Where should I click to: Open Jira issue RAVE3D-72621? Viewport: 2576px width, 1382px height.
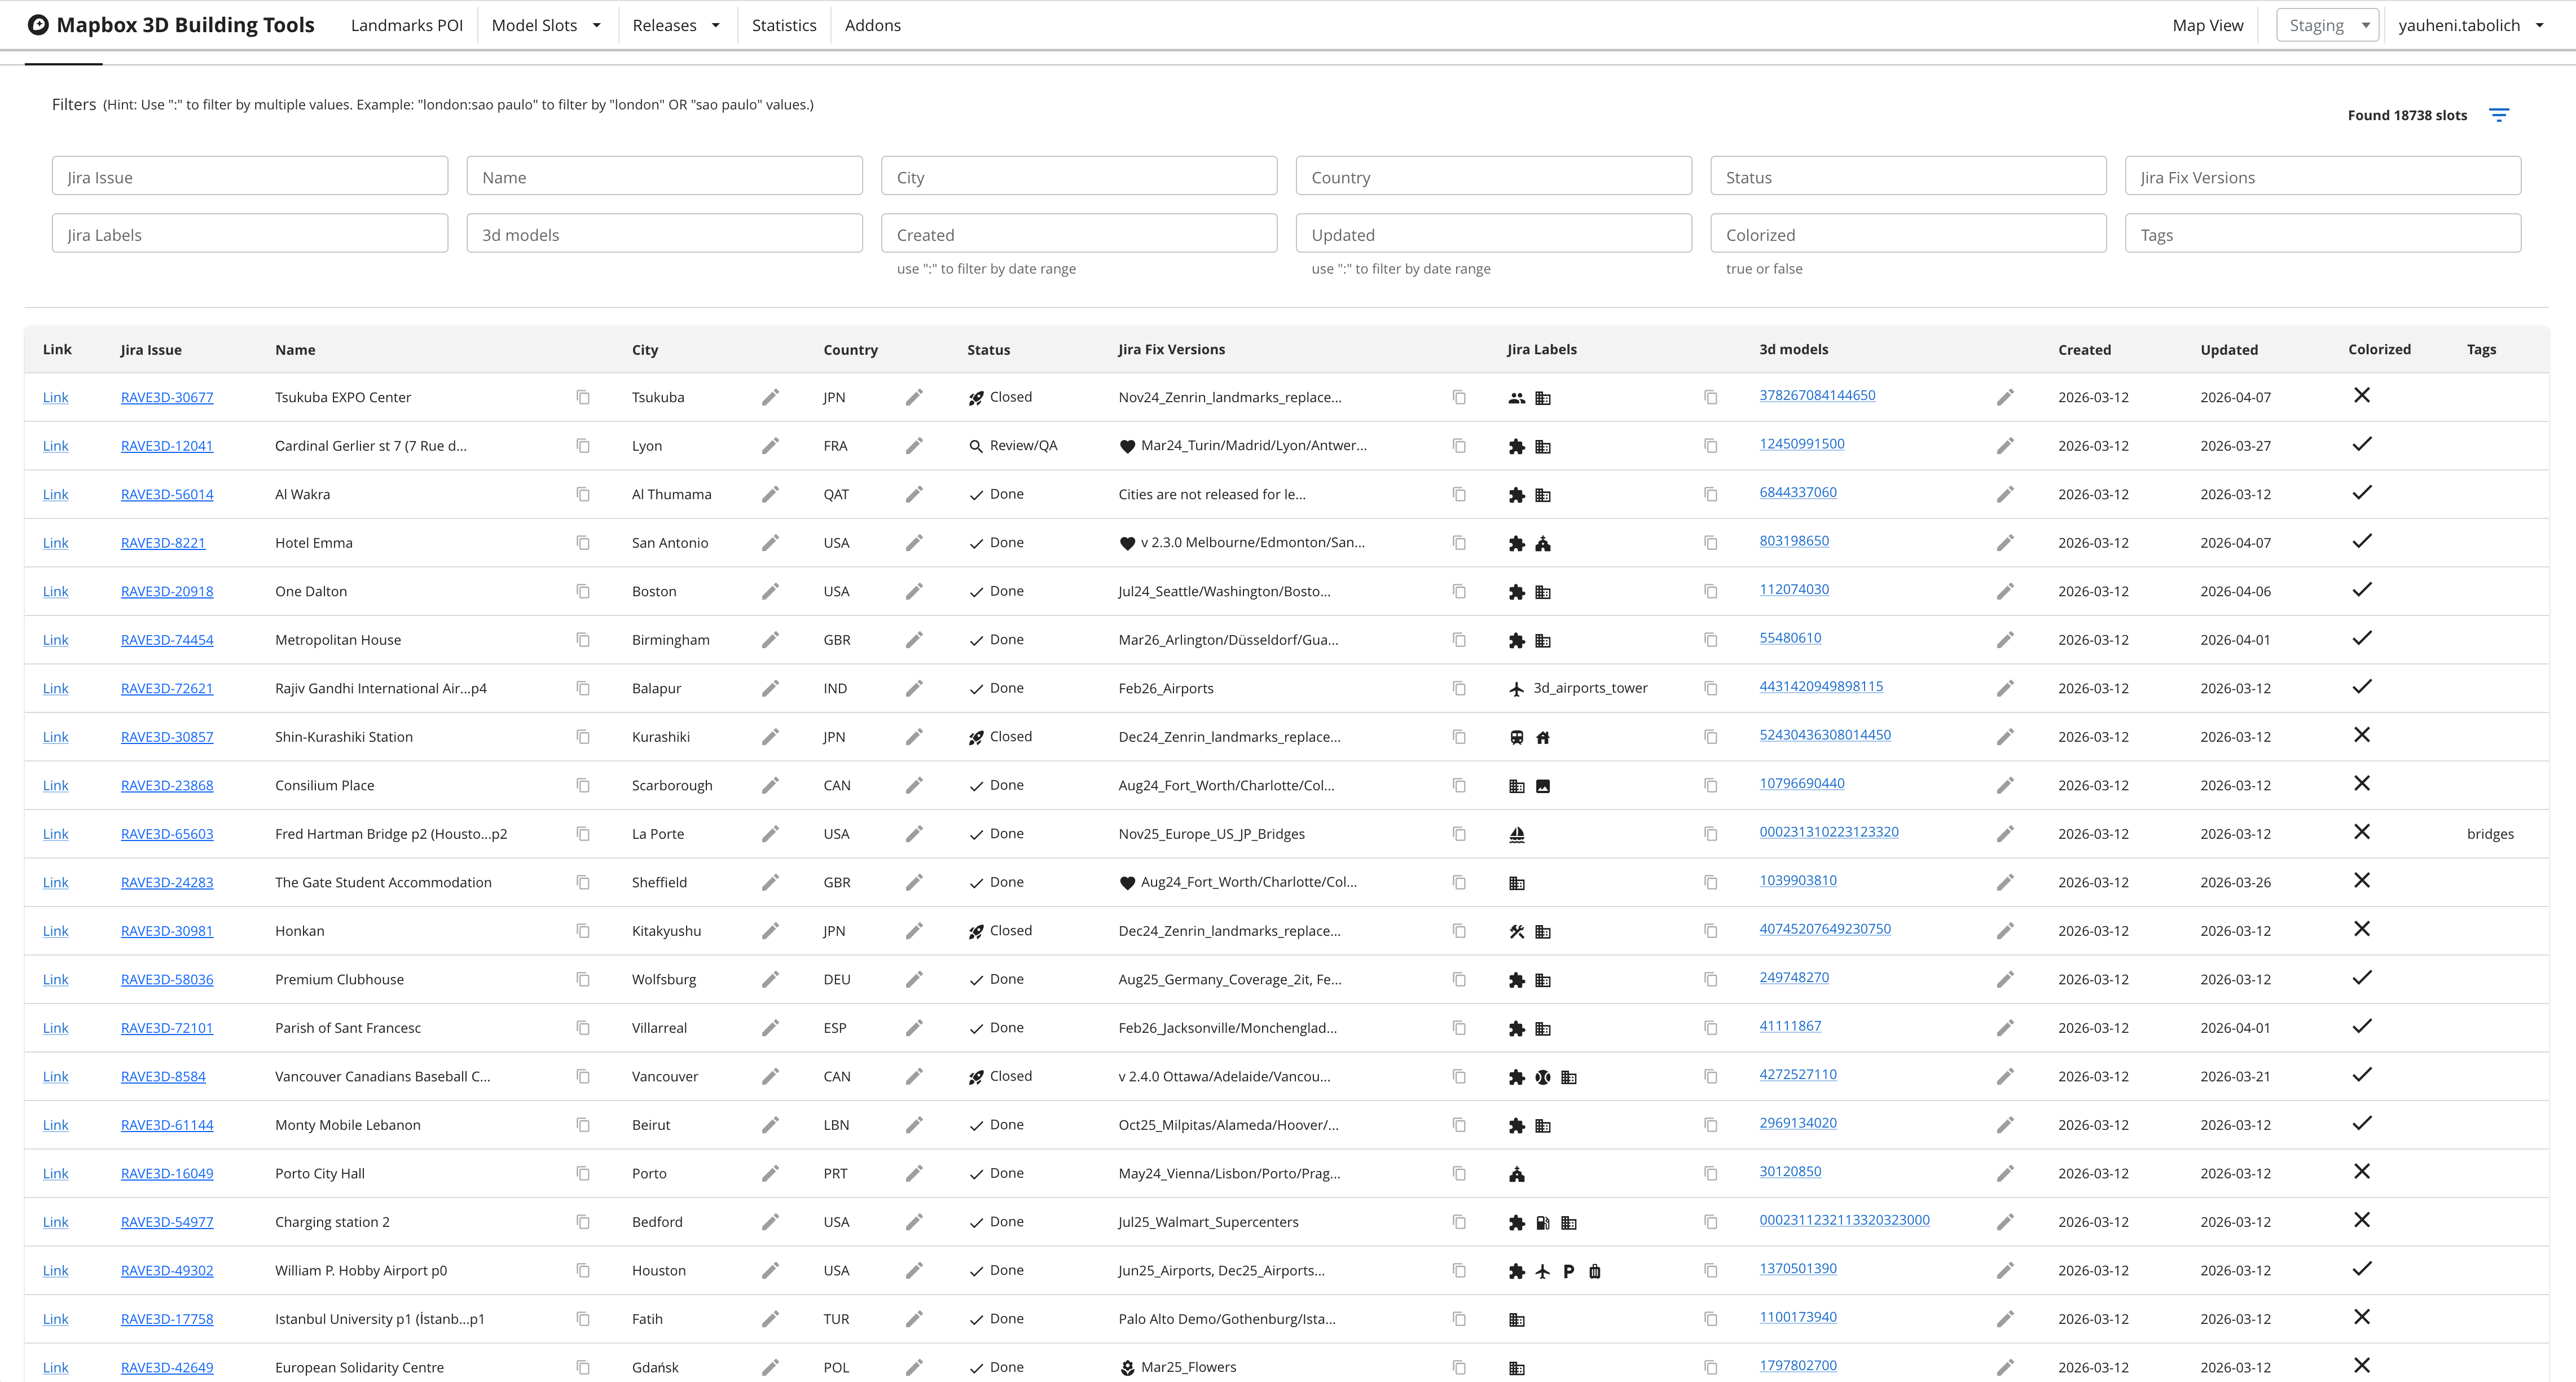point(167,688)
